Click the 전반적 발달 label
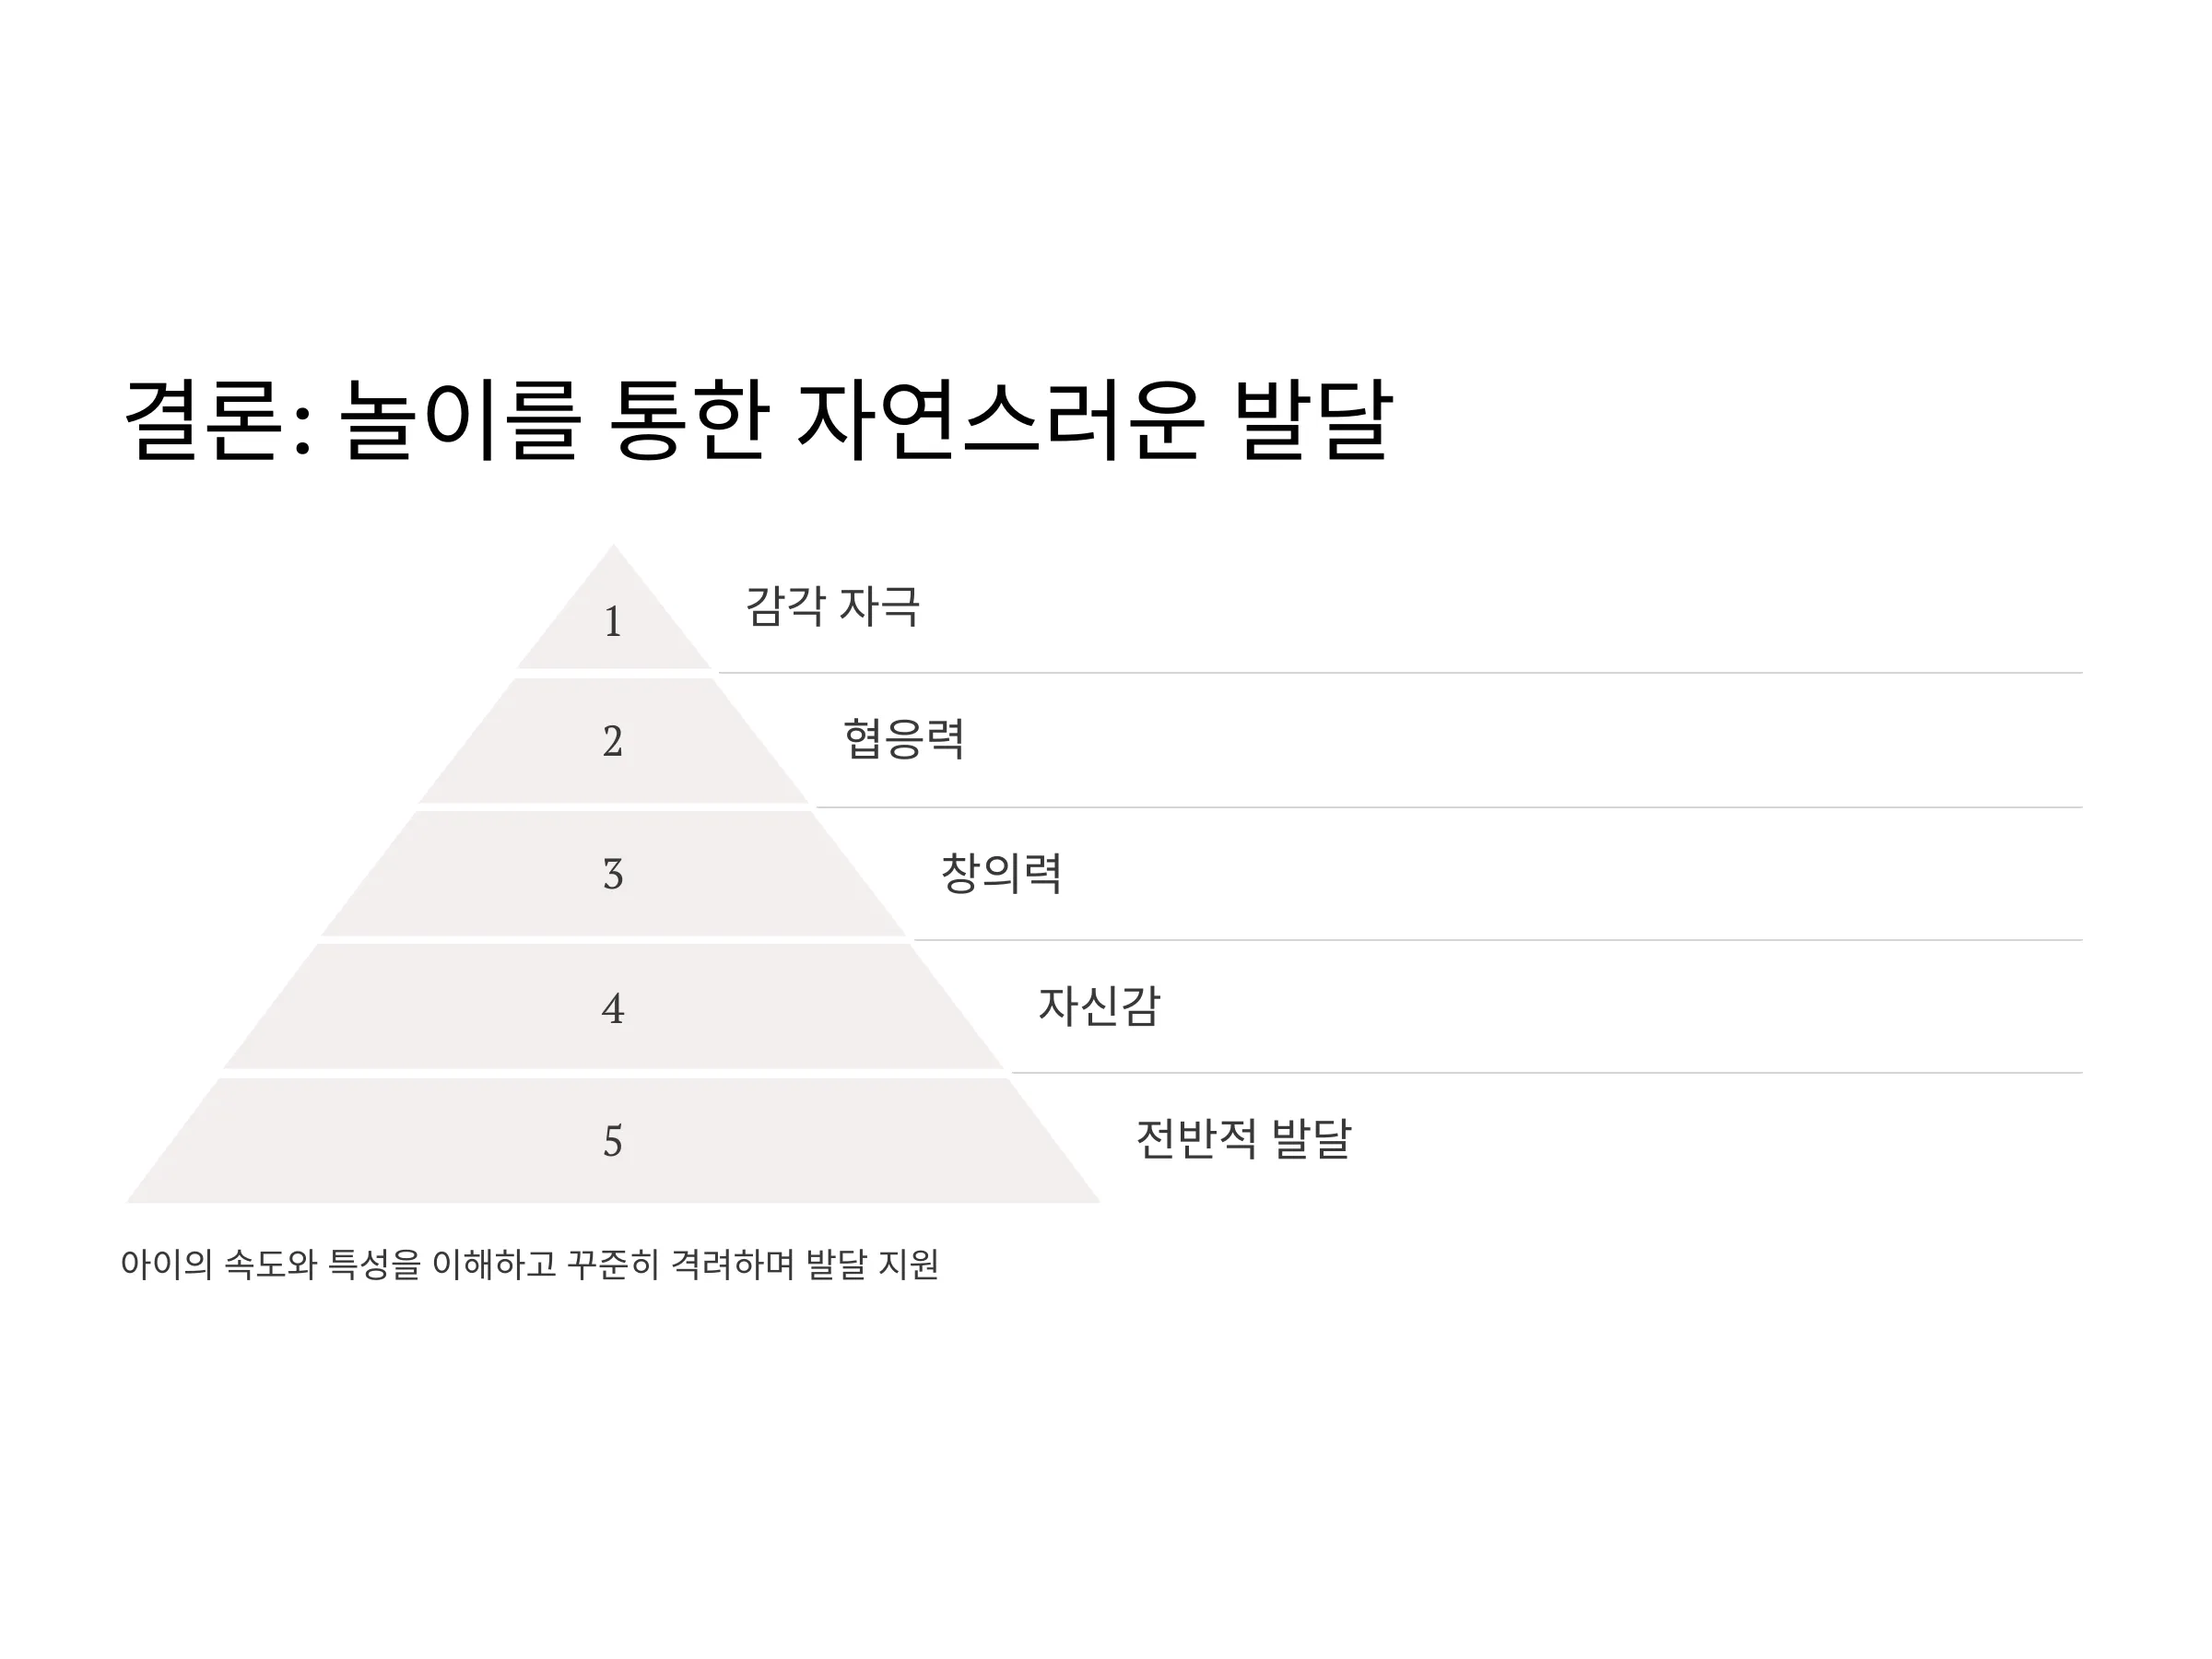Viewport: 2212px width, 1659px height. [1243, 1139]
